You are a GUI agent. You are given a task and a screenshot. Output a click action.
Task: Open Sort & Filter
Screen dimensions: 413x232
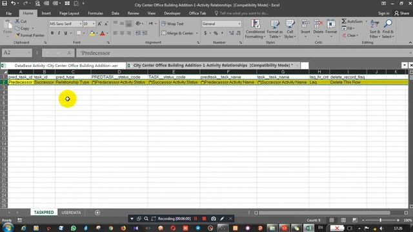point(374,29)
